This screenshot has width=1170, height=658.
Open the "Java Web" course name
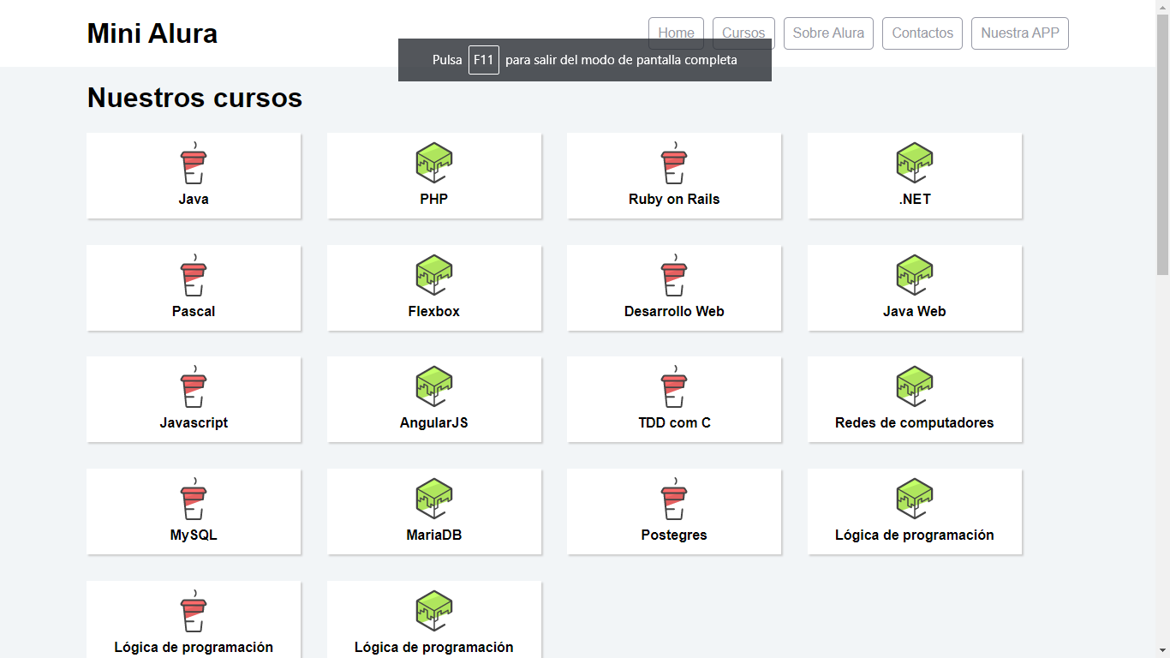pyautogui.click(x=915, y=311)
